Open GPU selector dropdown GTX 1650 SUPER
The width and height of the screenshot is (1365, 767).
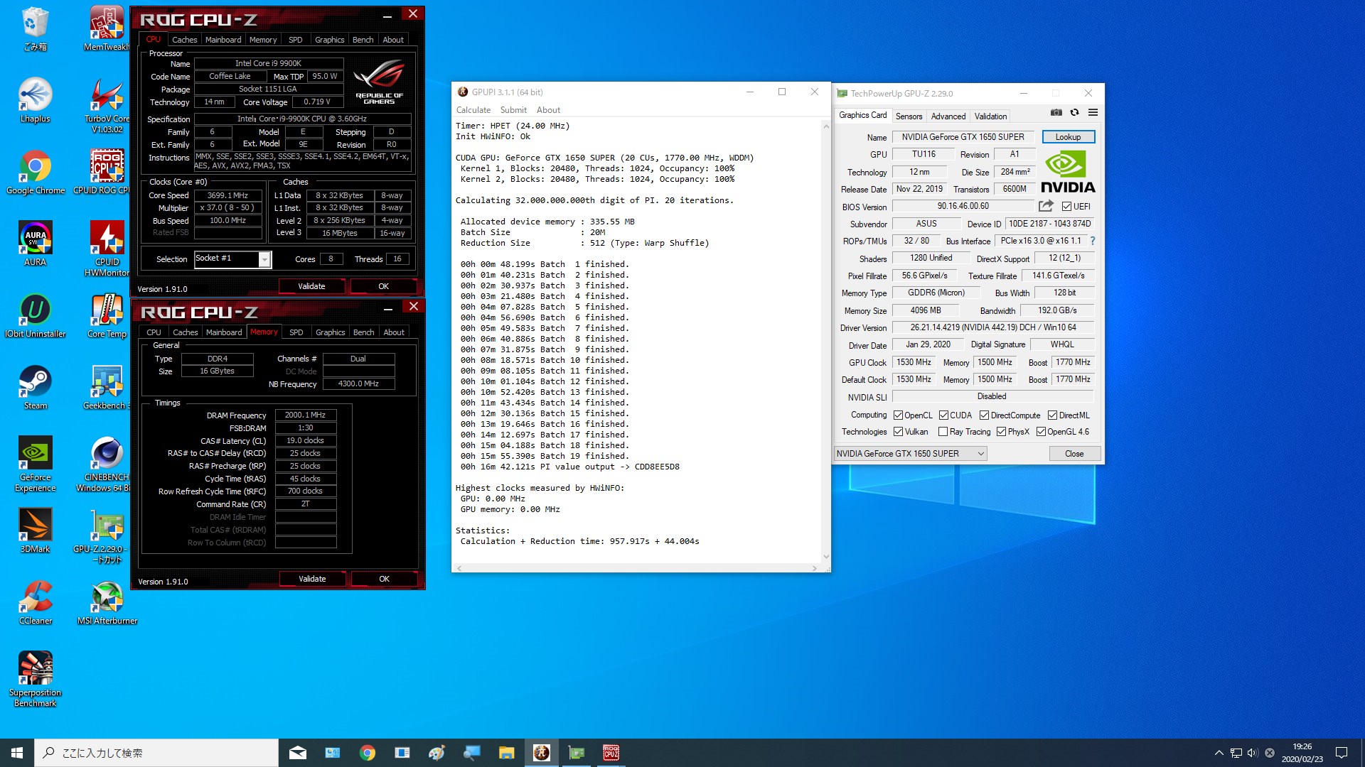910,454
